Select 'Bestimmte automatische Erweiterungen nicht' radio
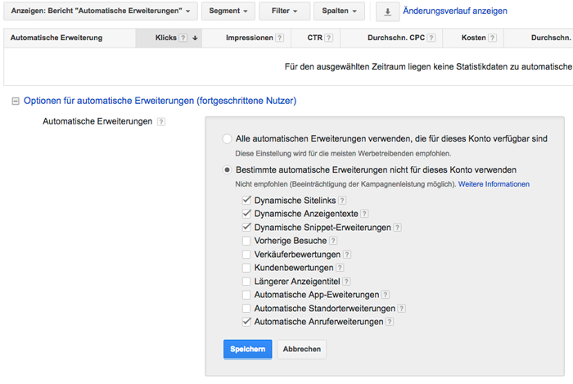 coord(227,170)
